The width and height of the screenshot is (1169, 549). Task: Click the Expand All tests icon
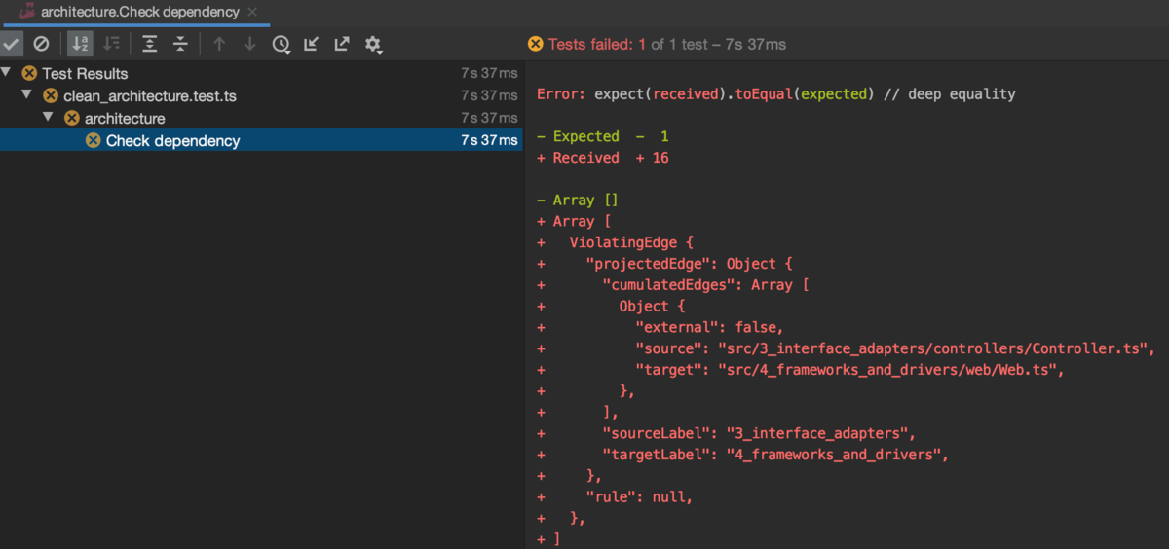point(149,44)
